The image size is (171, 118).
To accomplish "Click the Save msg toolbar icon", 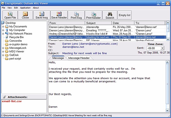I will click(x=42, y=14).
